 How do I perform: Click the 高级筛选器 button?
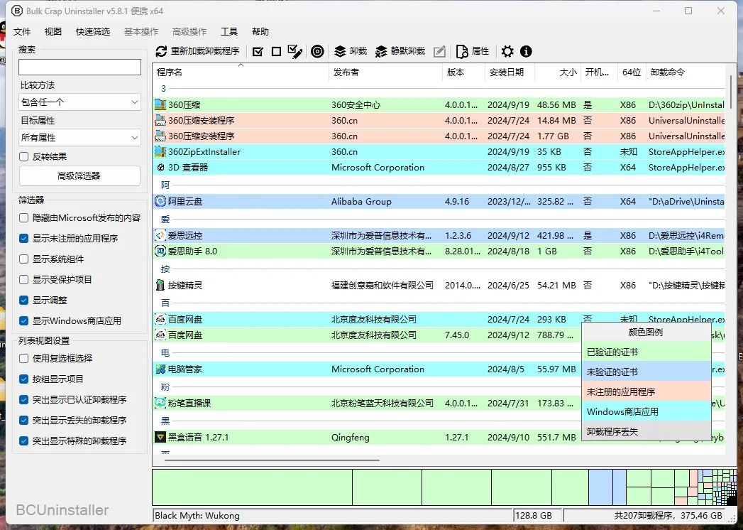79,176
